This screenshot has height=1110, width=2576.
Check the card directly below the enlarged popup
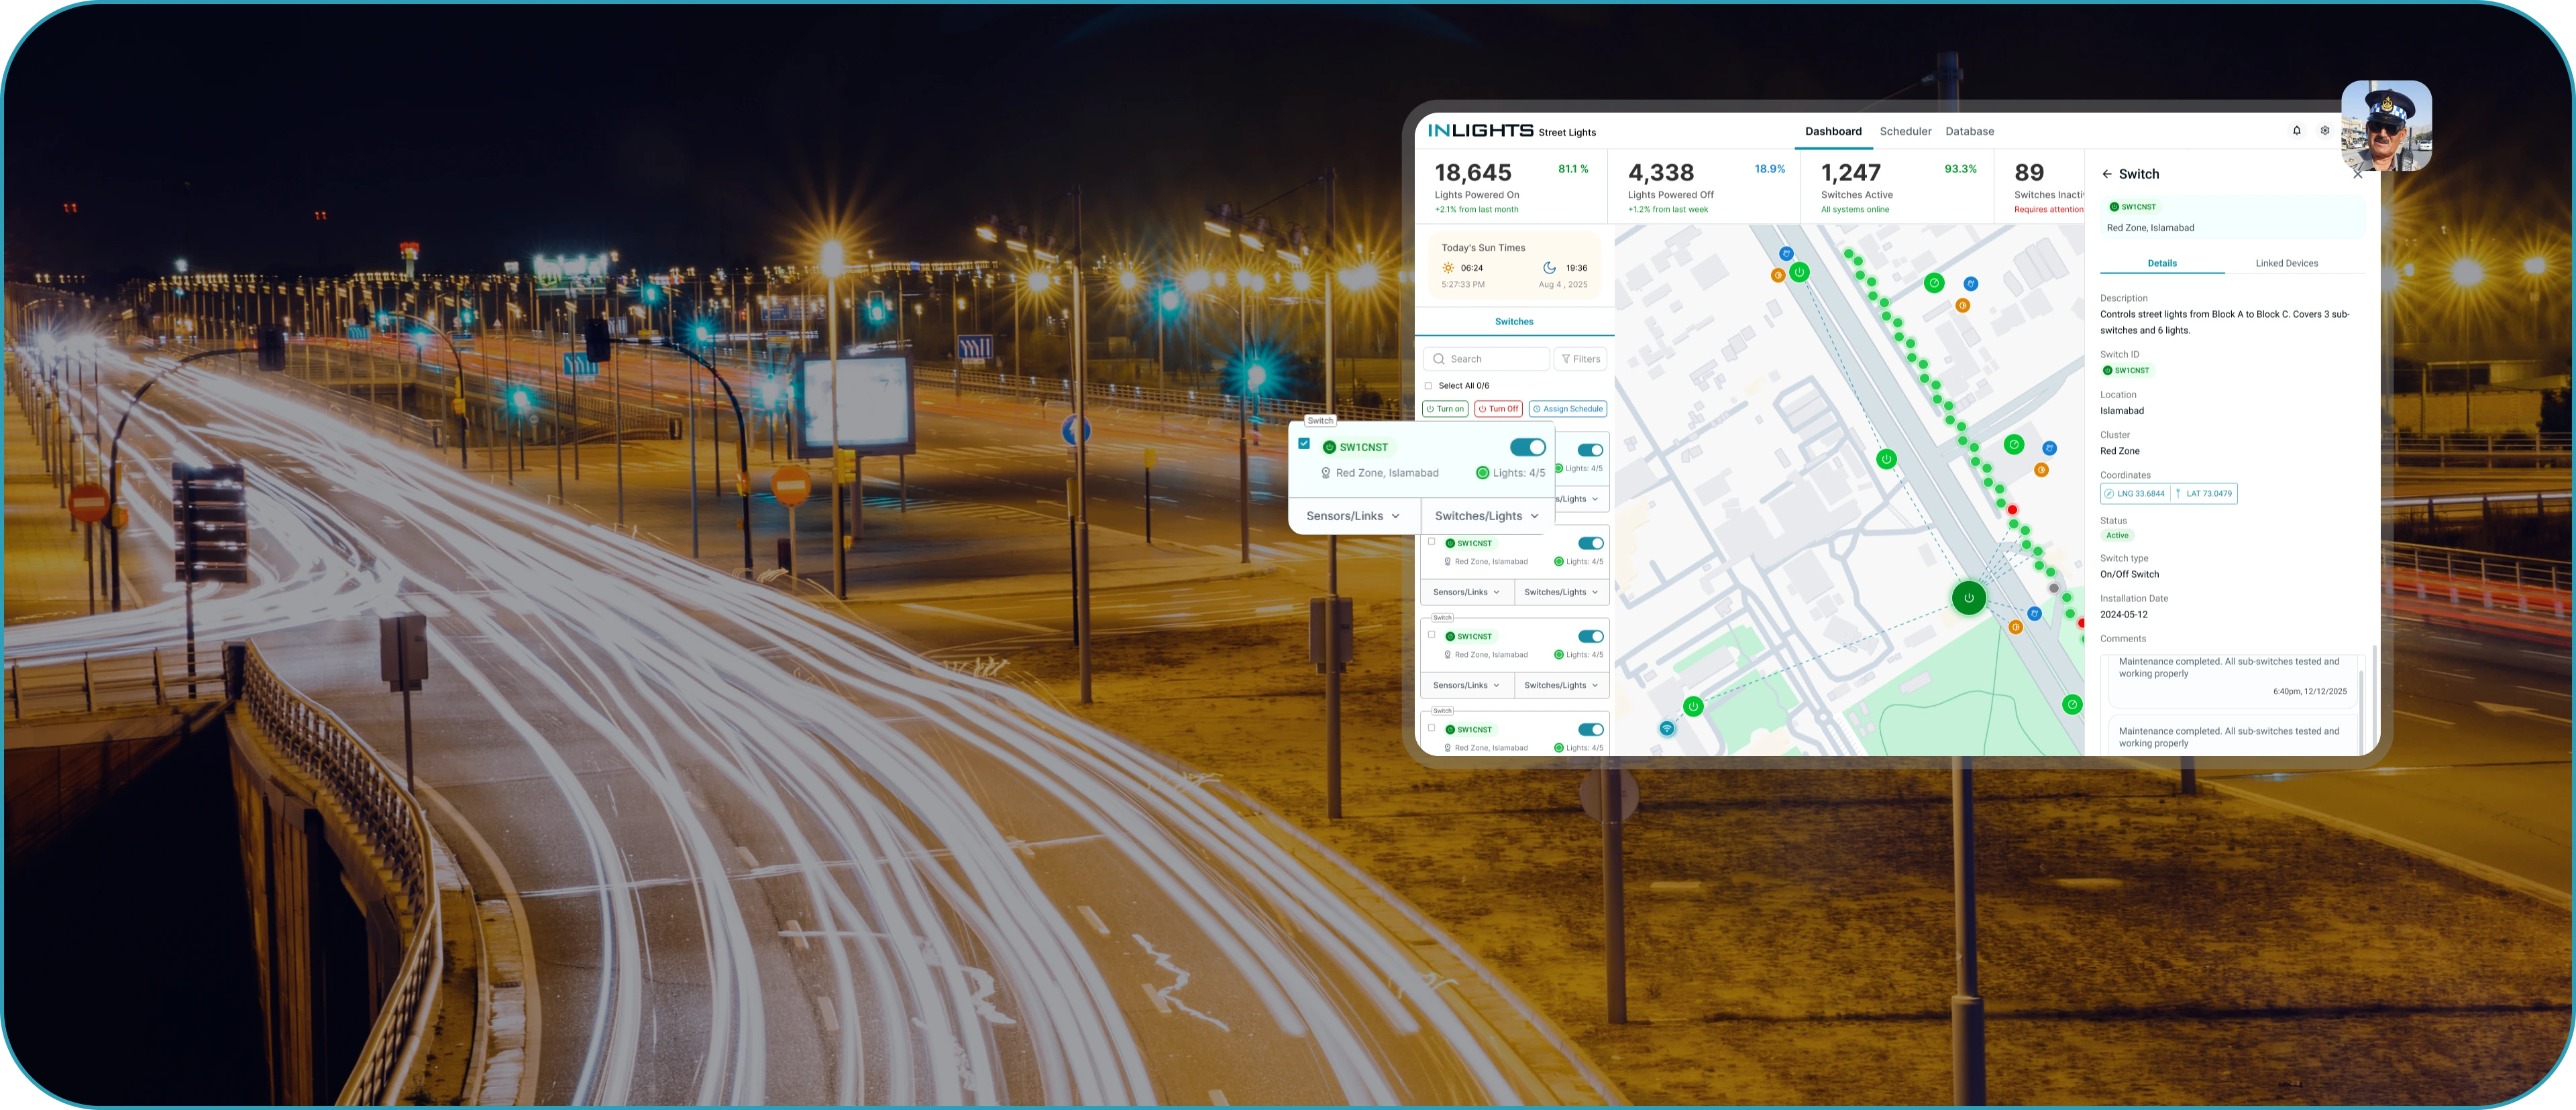[1432, 542]
